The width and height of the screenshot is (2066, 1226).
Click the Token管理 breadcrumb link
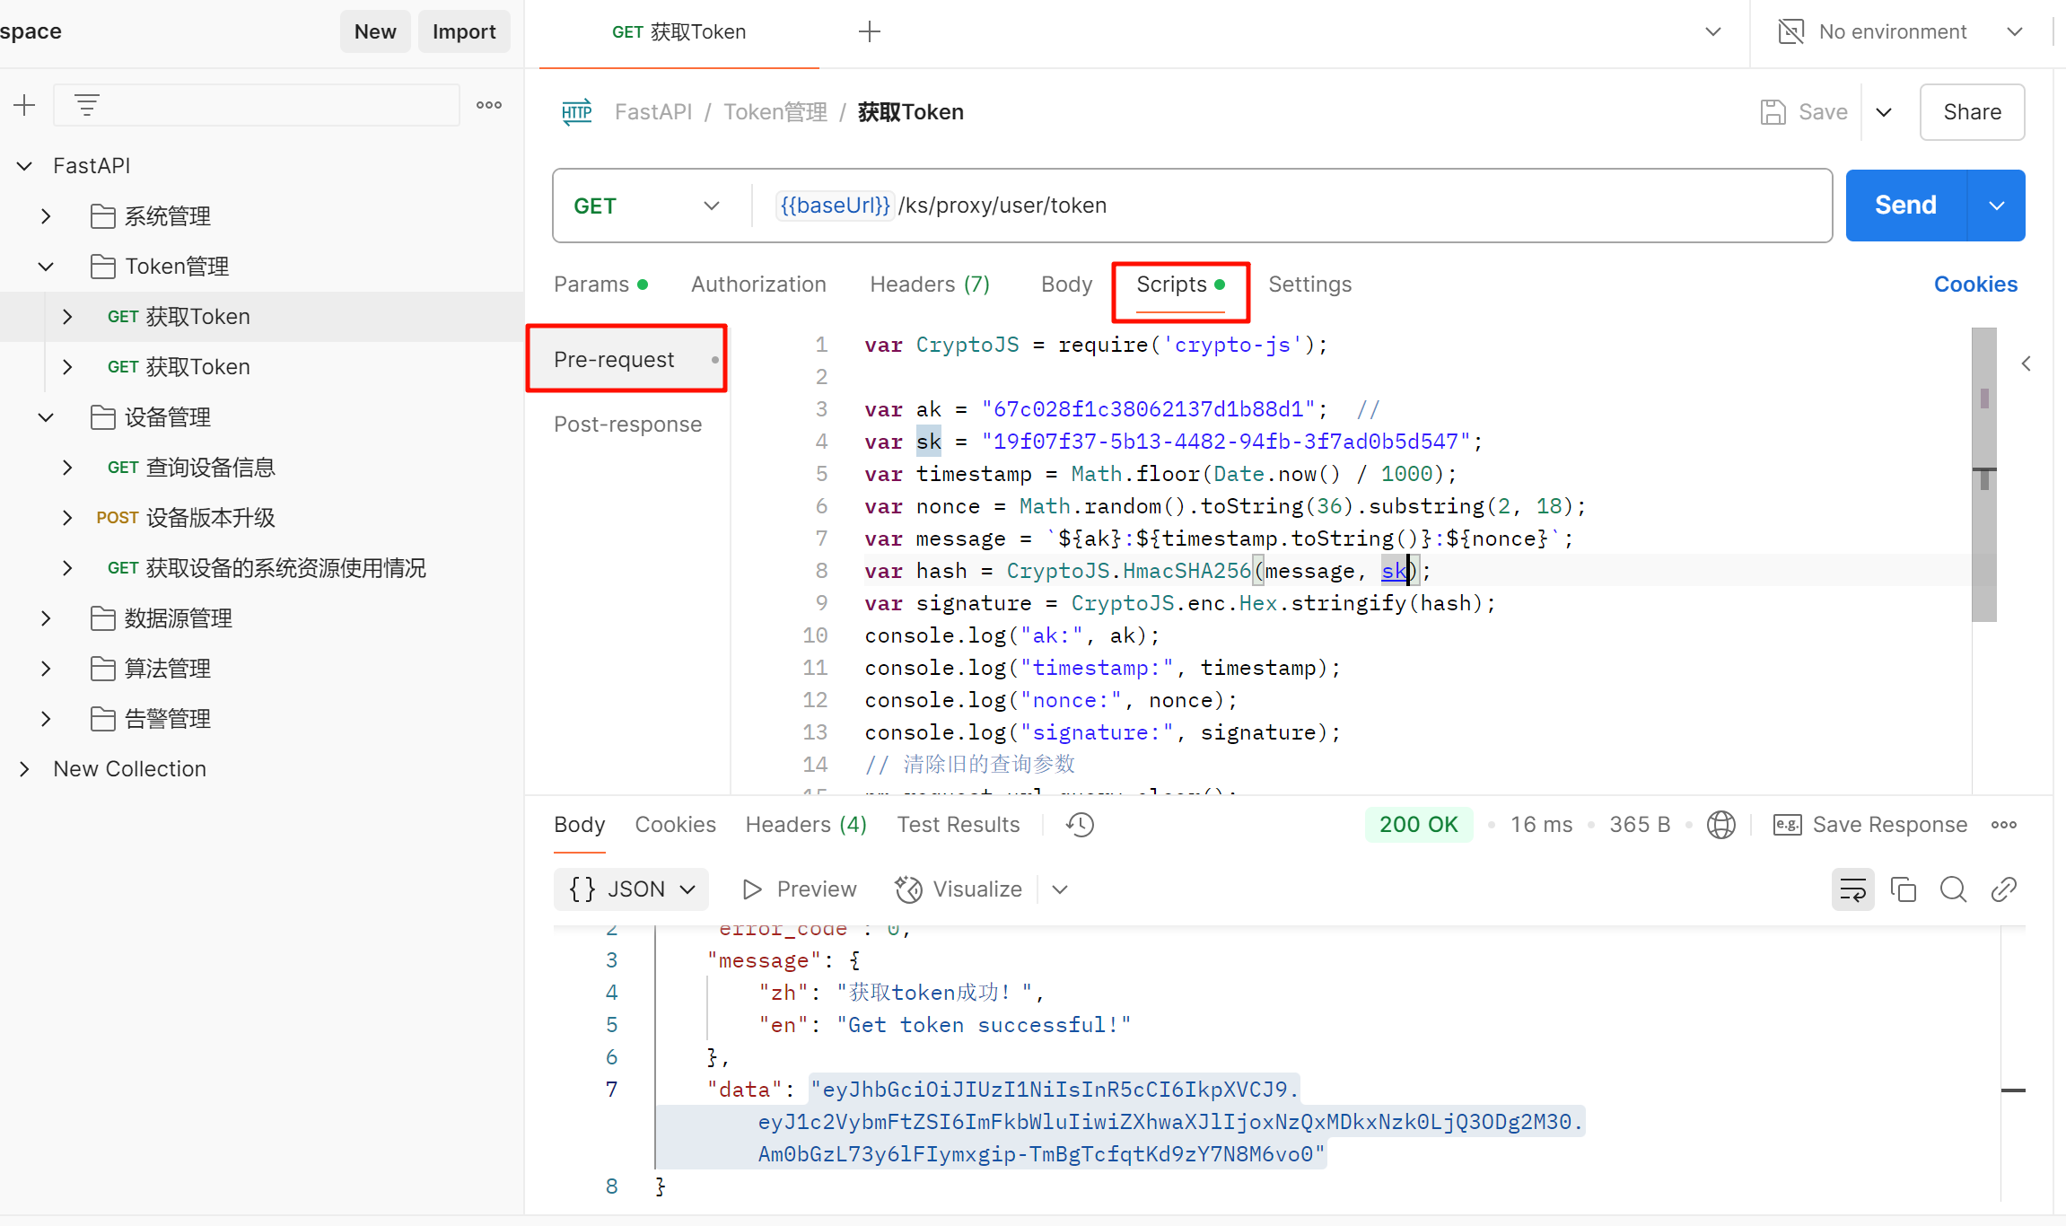point(775,112)
